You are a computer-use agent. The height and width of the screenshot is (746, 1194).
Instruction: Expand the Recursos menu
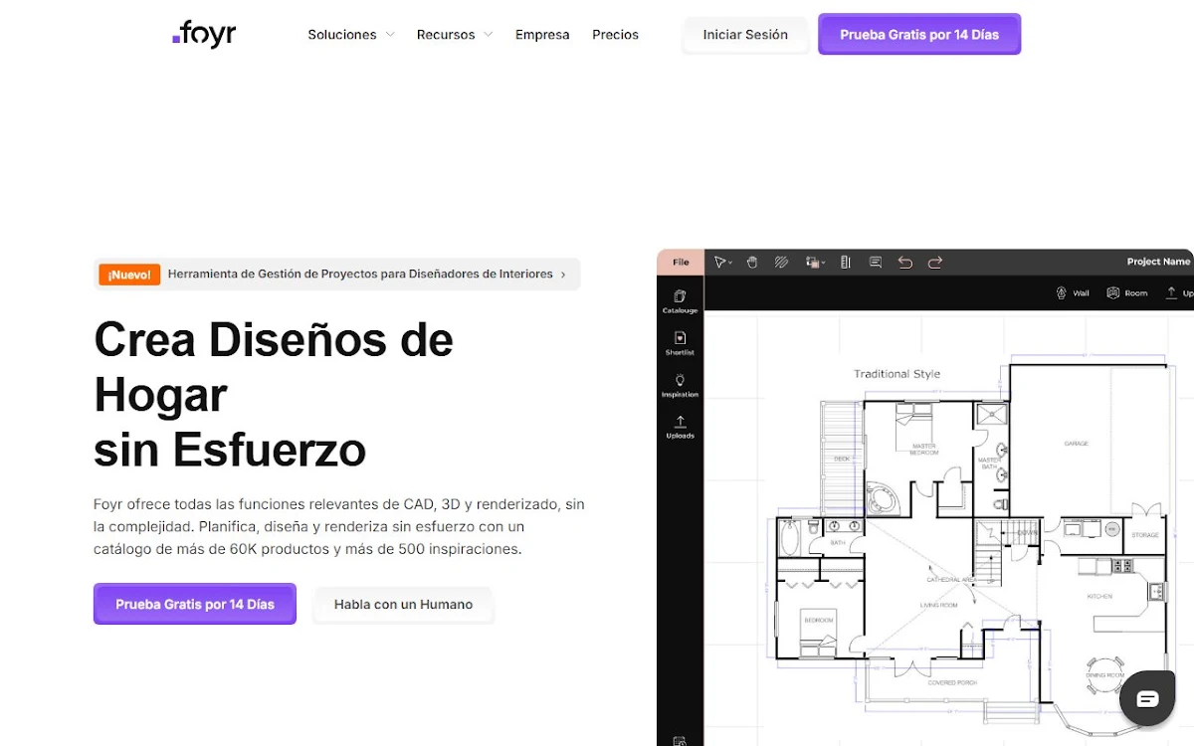click(x=455, y=34)
